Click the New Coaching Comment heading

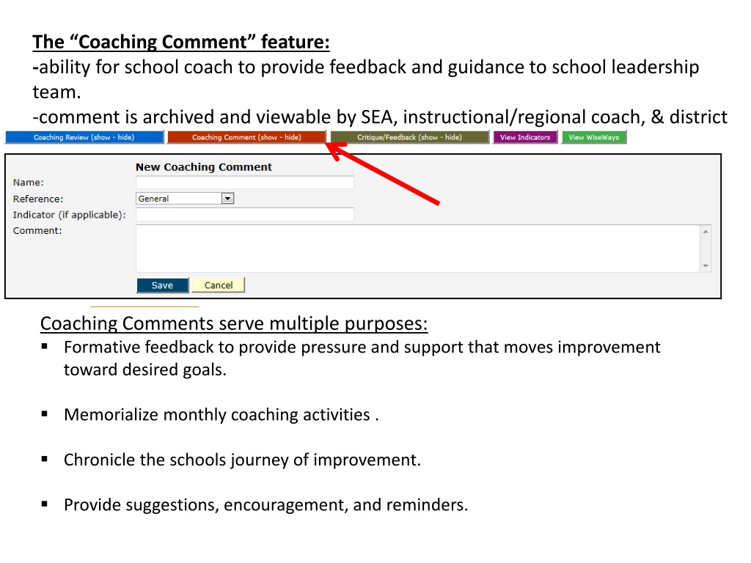[204, 167]
